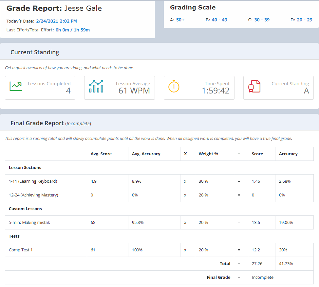Click the D: 20 - 29 grade range

click(305, 20)
